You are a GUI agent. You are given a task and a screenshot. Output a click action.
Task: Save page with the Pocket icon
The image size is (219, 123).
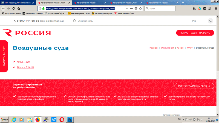click(x=136, y=8)
